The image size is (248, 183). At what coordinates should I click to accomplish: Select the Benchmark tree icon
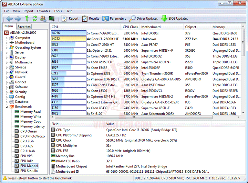11,107
